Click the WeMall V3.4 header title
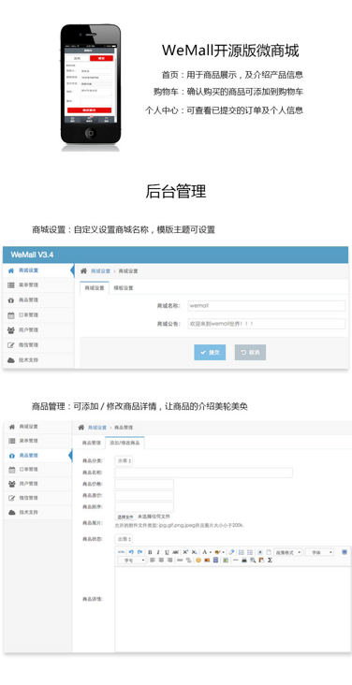Screen dimensions: 352x685 tap(32, 255)
